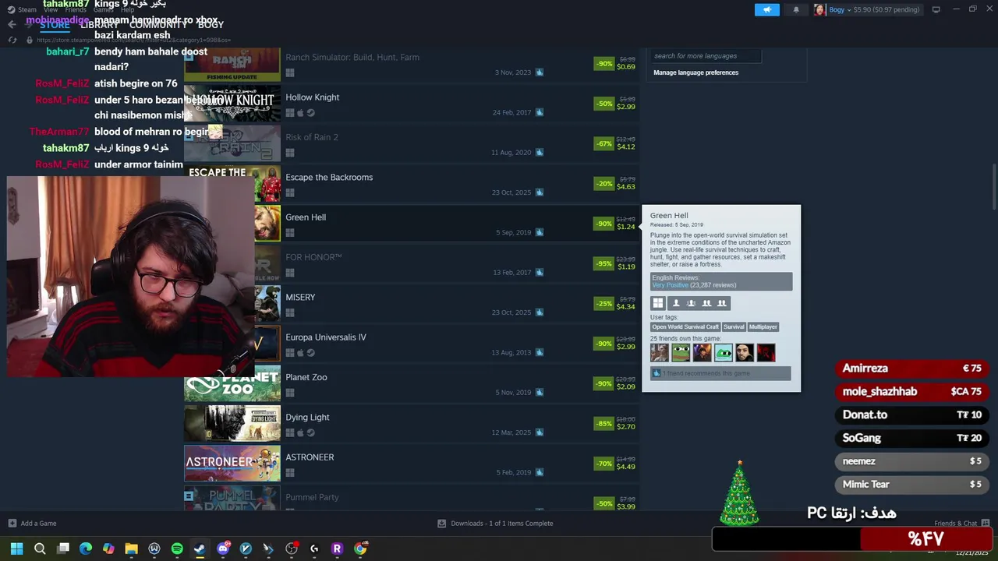Launch Microsoft Edge from the taskbar
998x561 pixels.
coord(86,549)
